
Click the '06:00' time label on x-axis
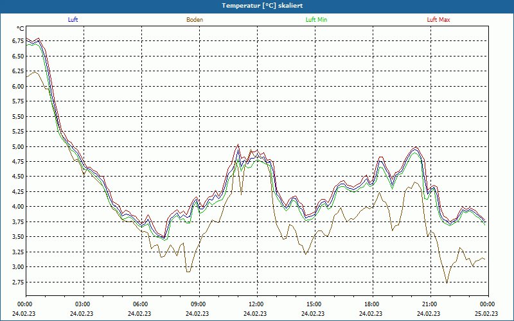point(141,304)
